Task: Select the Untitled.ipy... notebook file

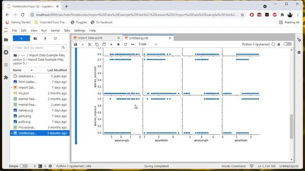Action: [40, 133]
